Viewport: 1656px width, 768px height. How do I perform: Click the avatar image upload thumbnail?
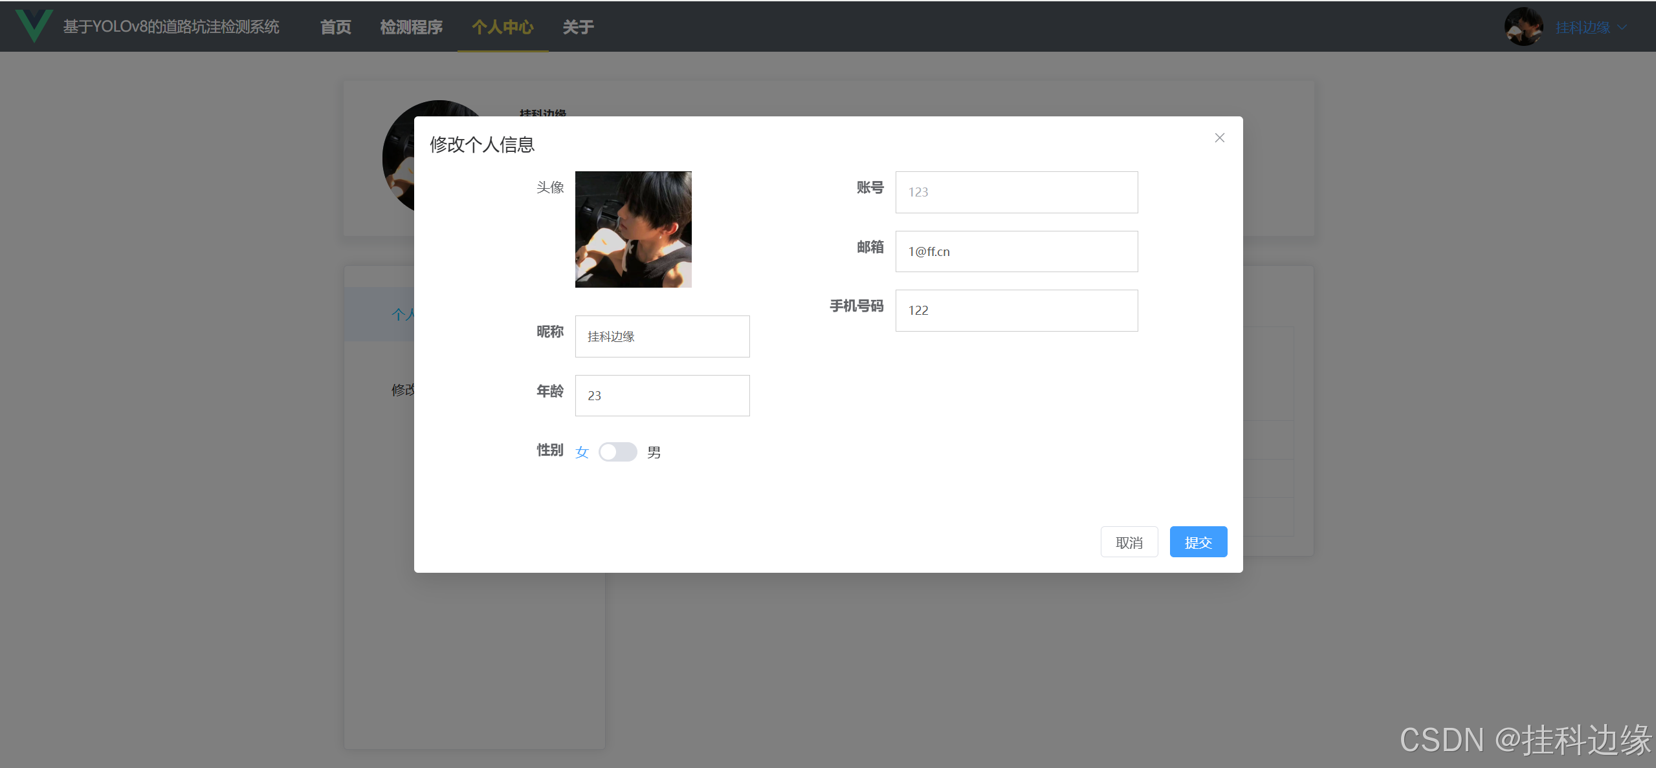[633, 229]
